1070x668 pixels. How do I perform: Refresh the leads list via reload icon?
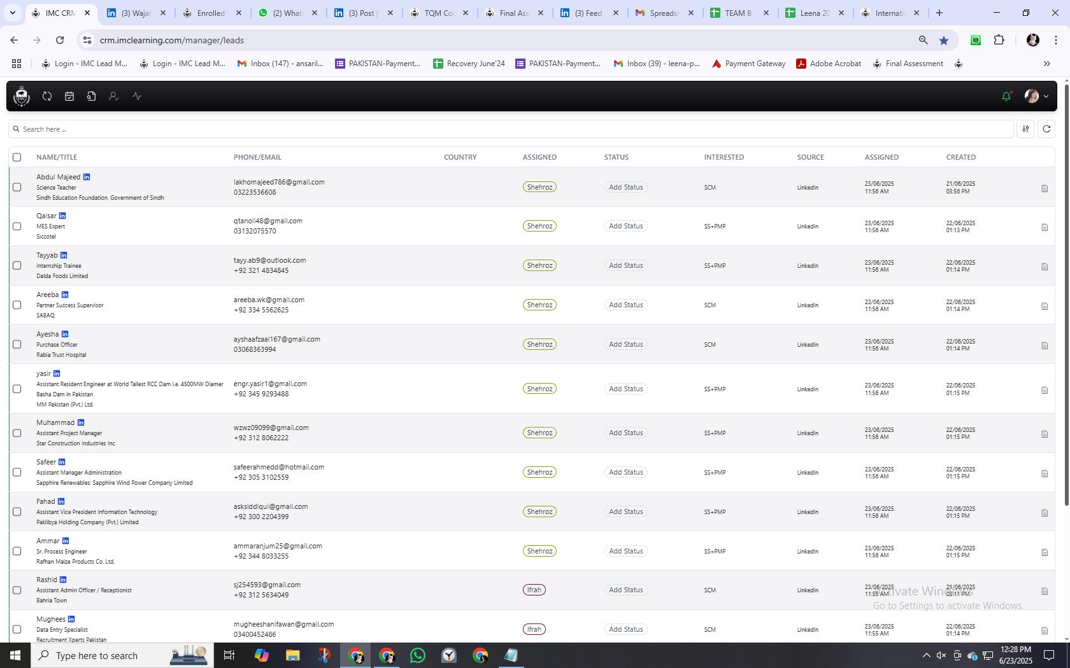point(1046,129)
